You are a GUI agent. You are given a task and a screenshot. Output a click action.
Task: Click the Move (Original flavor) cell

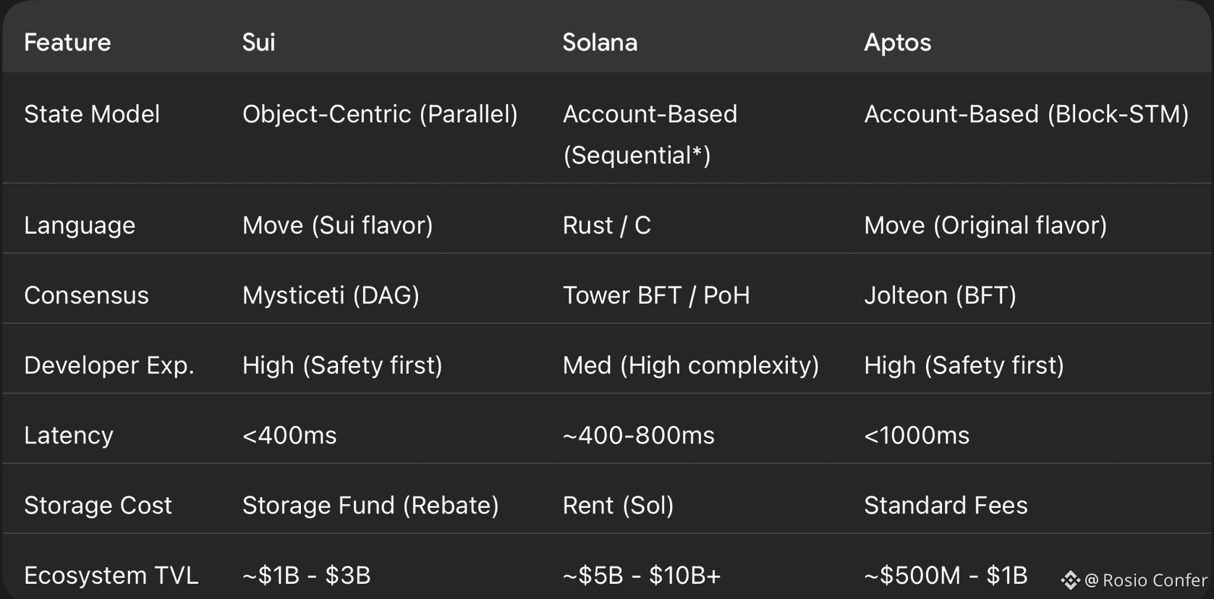pos(985,226)
